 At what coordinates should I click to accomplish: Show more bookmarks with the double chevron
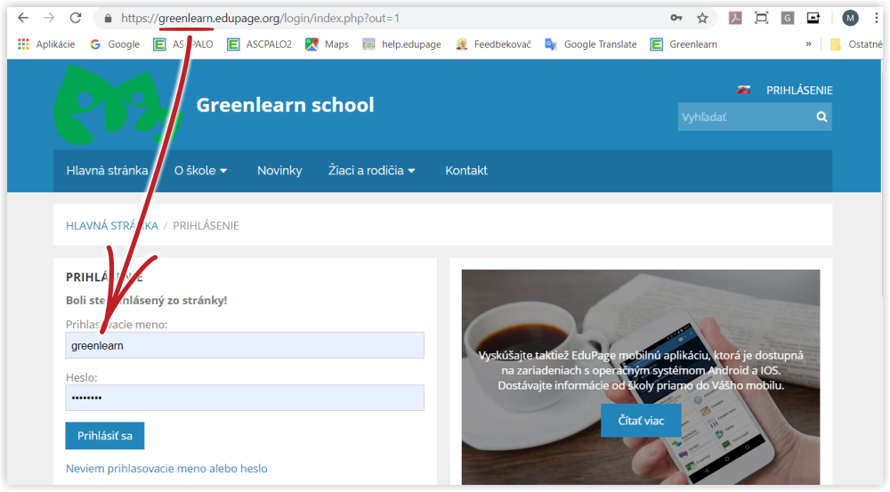coord(808,44)
